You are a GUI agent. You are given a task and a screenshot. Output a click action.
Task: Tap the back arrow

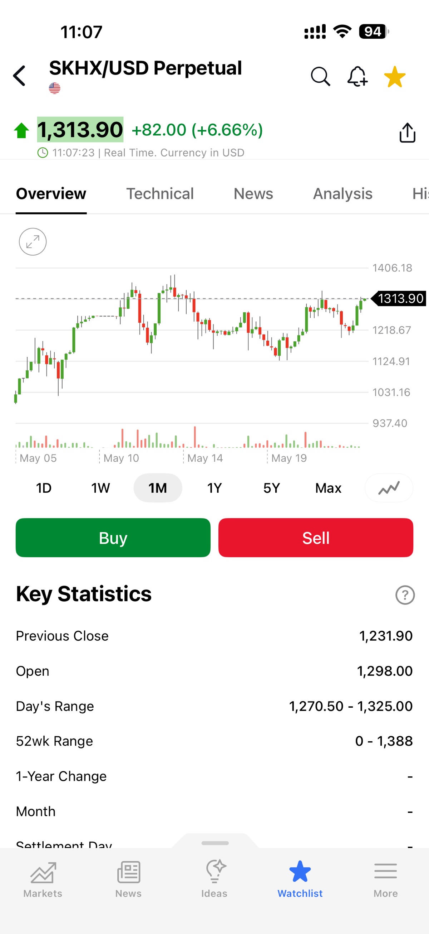(x=20, y=76)
